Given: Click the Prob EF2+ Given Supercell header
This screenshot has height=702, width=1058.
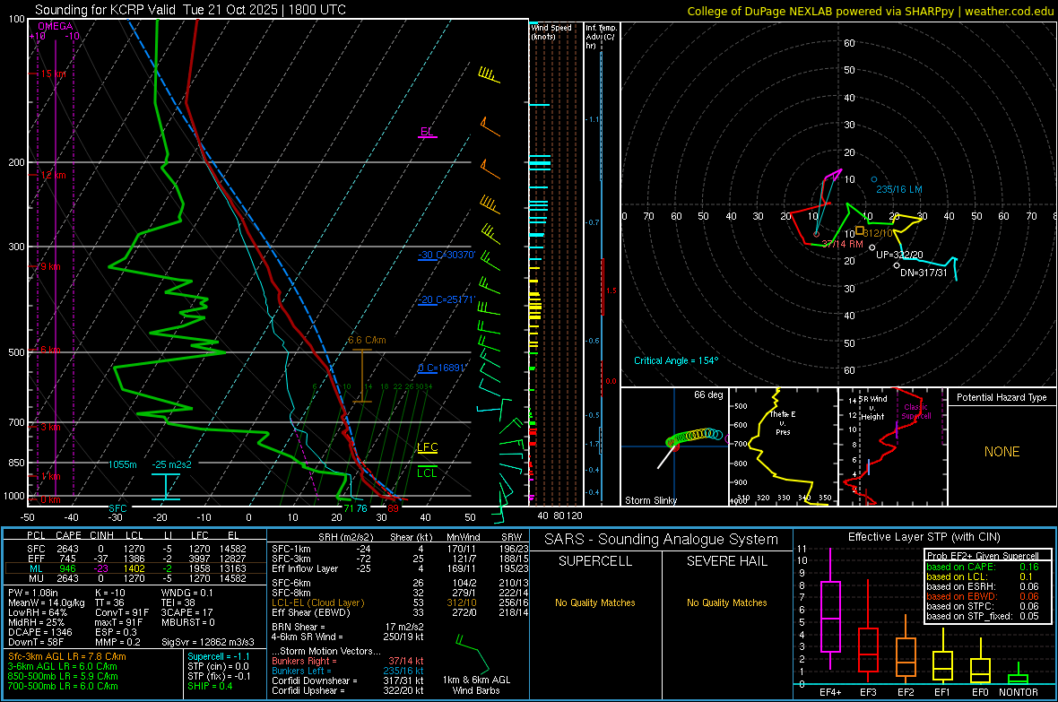Looking at the screenshot, I should (x=983, y=556).
